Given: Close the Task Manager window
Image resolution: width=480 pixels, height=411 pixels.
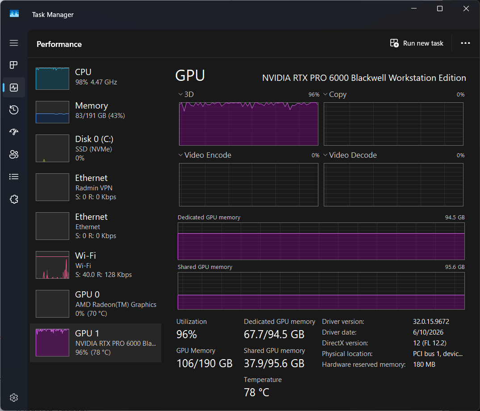Looking at the screenshot, I should (466, 8).
